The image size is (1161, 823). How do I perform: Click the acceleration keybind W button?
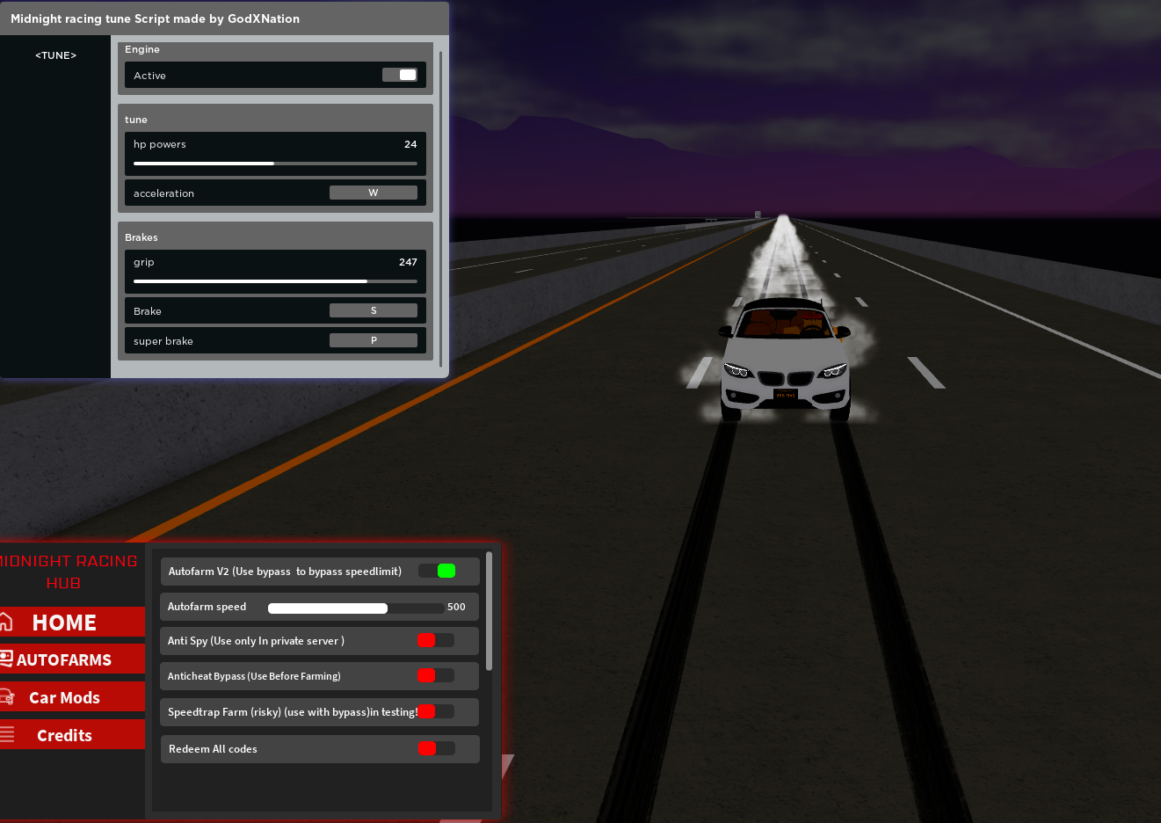pos(373,193)
